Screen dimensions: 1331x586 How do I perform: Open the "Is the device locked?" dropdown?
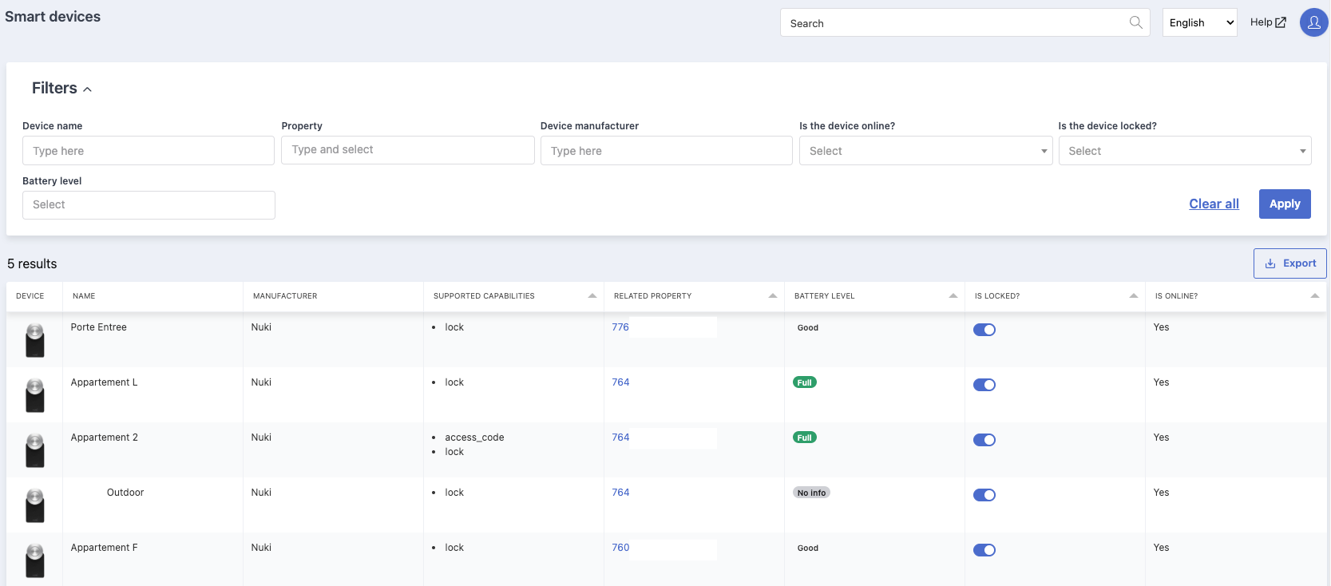click(1185, 151)
